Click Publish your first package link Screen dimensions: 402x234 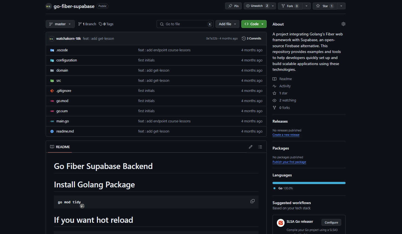point(289,162)
